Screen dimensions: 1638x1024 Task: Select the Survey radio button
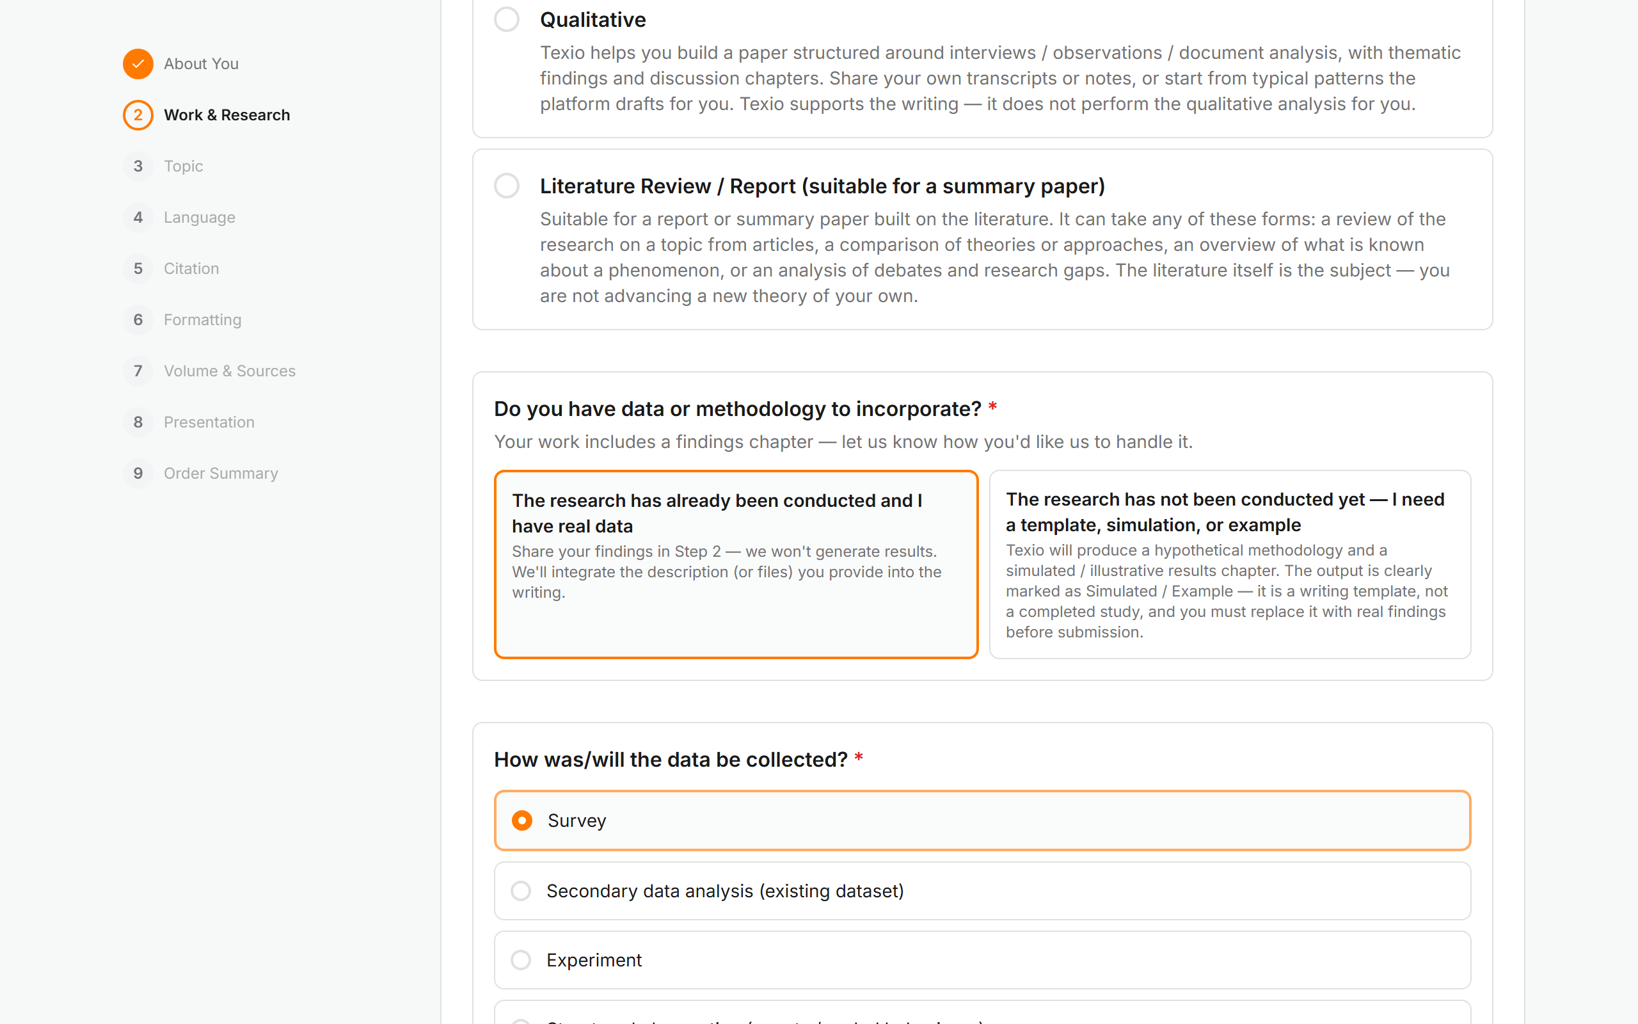click(522, 820)
